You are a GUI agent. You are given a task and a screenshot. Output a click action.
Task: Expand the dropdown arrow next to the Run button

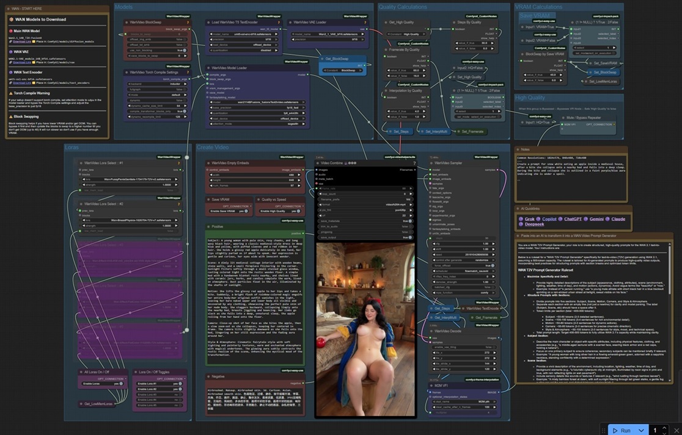[x=641, y=430]
